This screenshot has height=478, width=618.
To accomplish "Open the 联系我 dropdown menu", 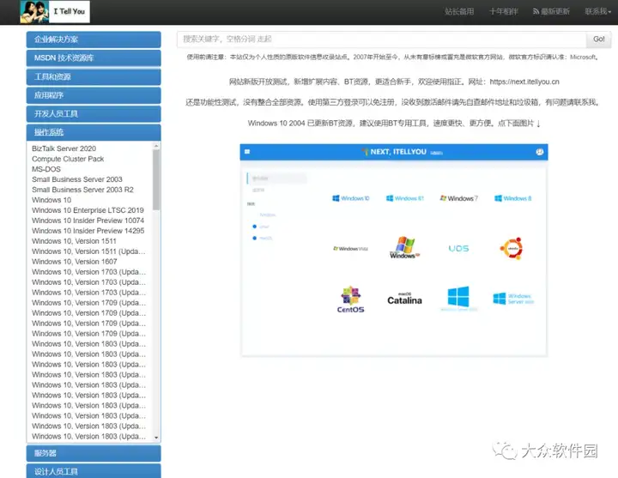I will point(598,11).
